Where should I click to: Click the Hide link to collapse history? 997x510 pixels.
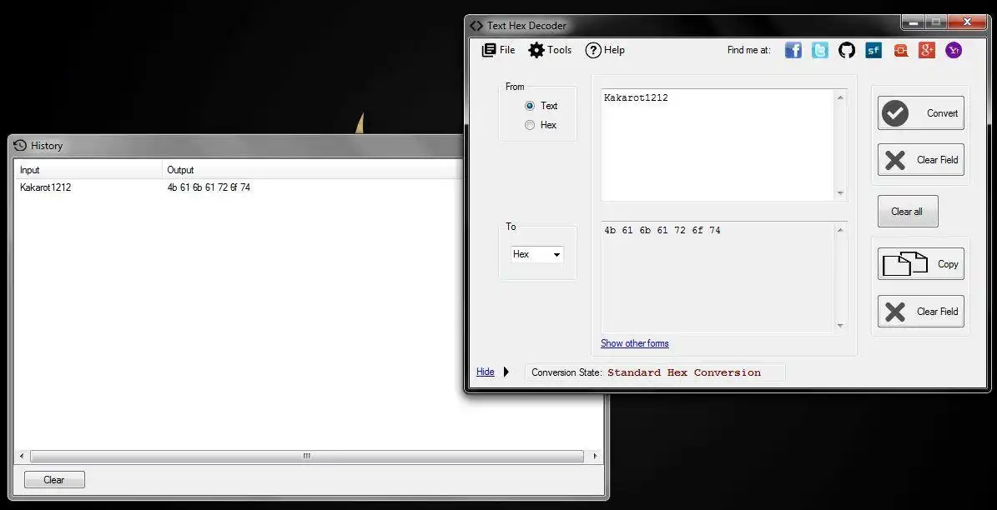coord(485,372)
